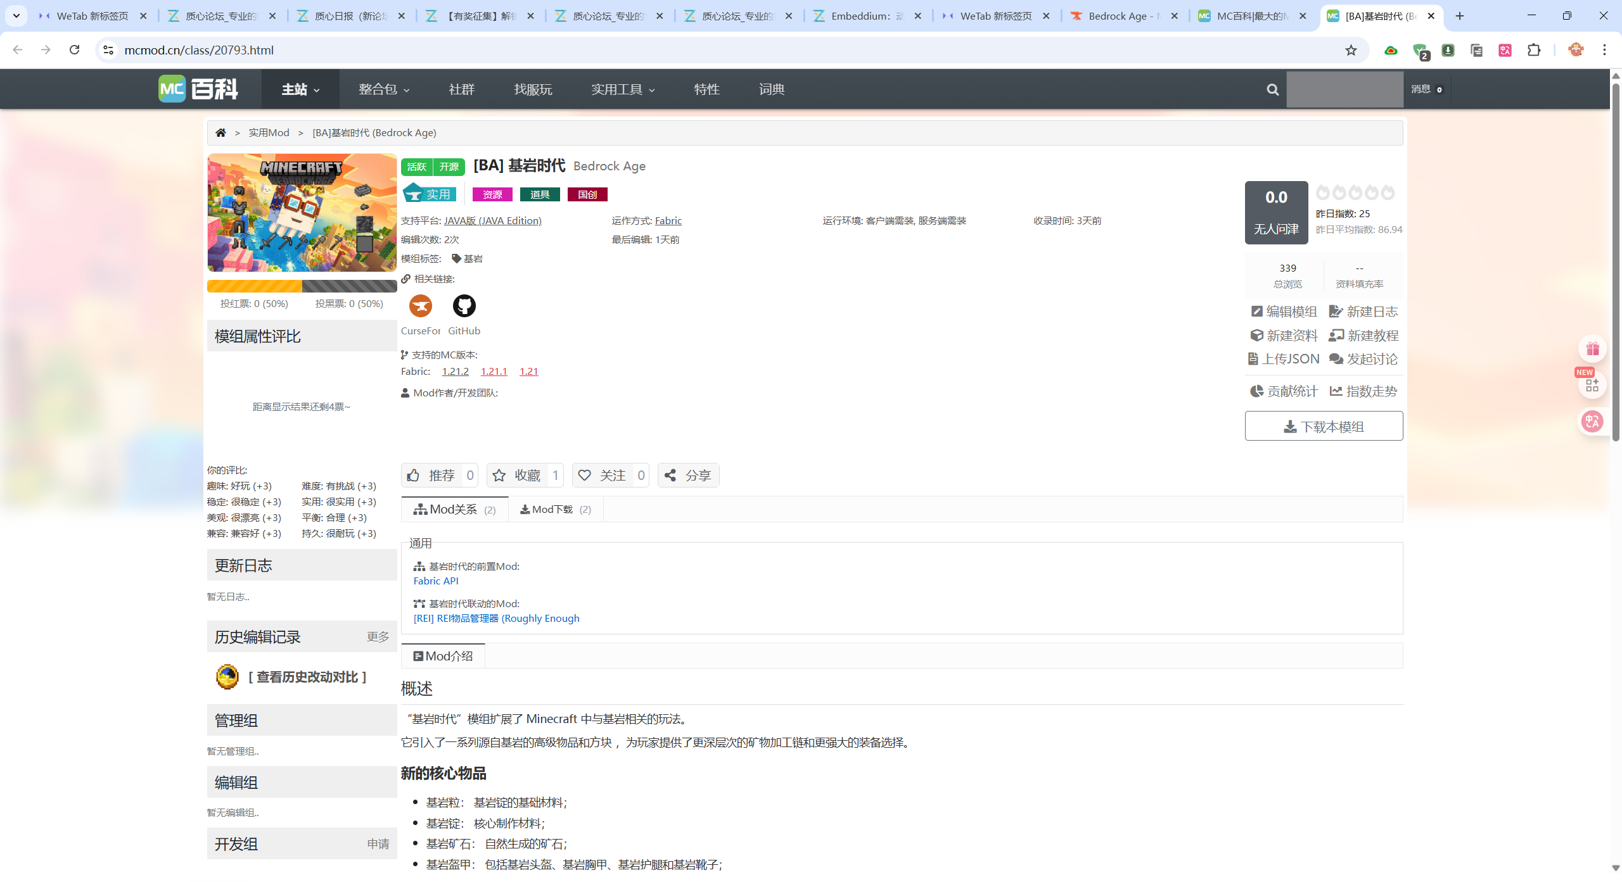Click the 资源 category tag
This screenshot has width=1622, height=882.
(x=492, y=195)
